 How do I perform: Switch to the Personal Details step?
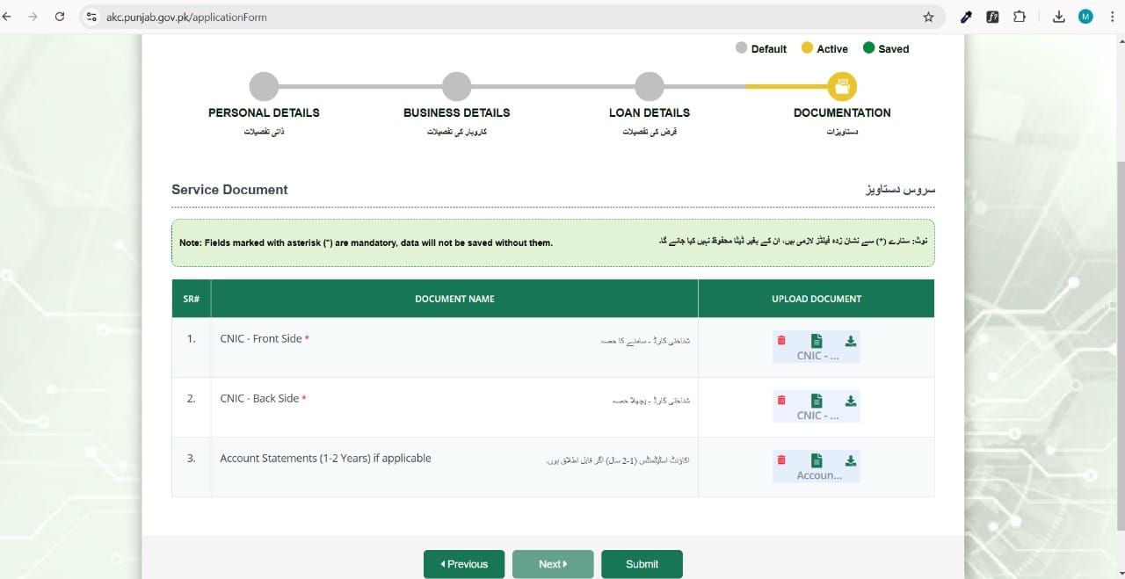point(263,85)
